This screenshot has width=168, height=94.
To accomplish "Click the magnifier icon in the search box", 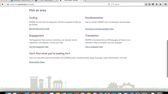I will pos(113,4).
